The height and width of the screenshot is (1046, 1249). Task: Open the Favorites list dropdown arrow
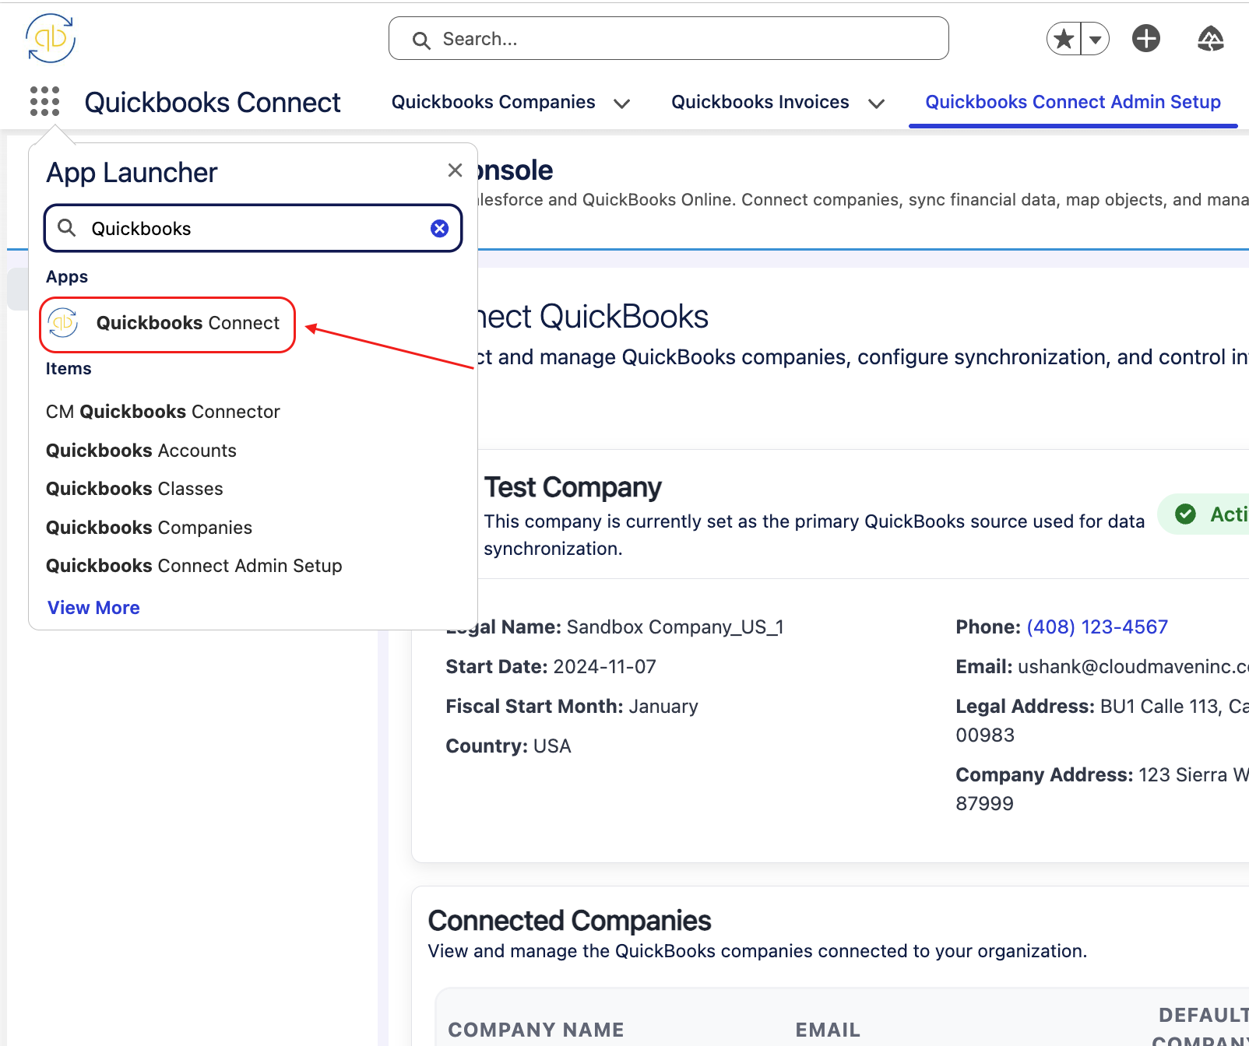(x=1095, y=38)
